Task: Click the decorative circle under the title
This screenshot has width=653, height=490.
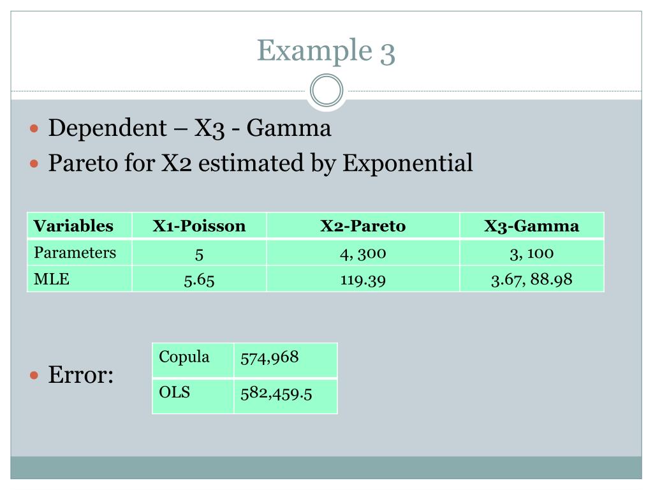Action: (326, 91)
